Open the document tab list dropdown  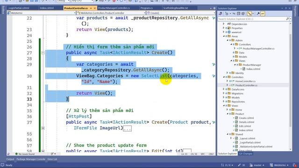point(211,8)
